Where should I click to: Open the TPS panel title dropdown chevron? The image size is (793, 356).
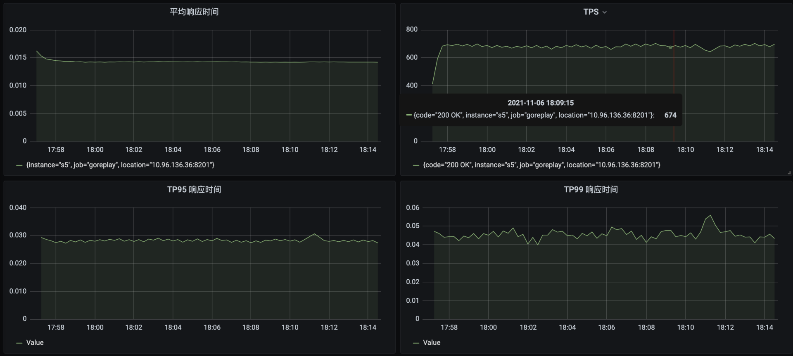coord(605,12)
